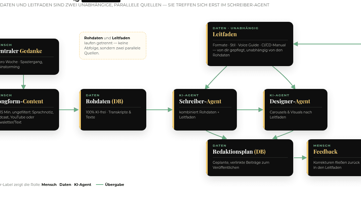
Task: Click the arrow from Schreiber-Agent to Redaktionsplan
Action: [x=216, y=135]
